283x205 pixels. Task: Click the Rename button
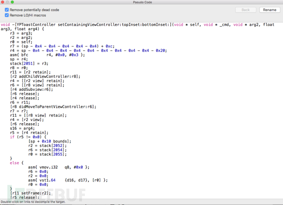coord(269,10)
